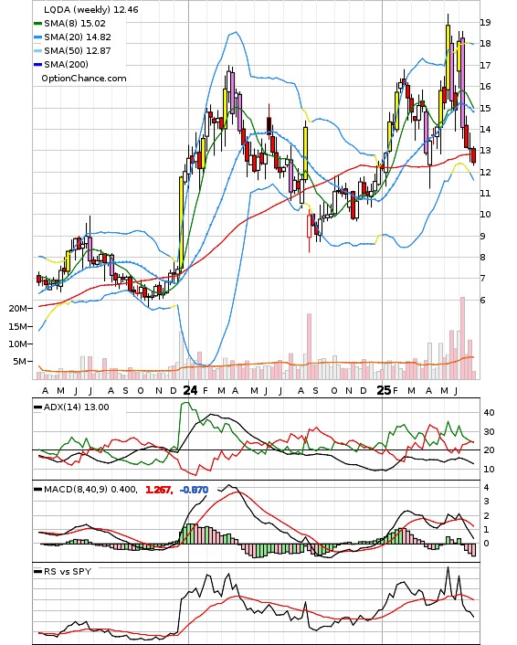
Task: Click the green SMA(8) legend color swatch
Action: click(37, 24)
